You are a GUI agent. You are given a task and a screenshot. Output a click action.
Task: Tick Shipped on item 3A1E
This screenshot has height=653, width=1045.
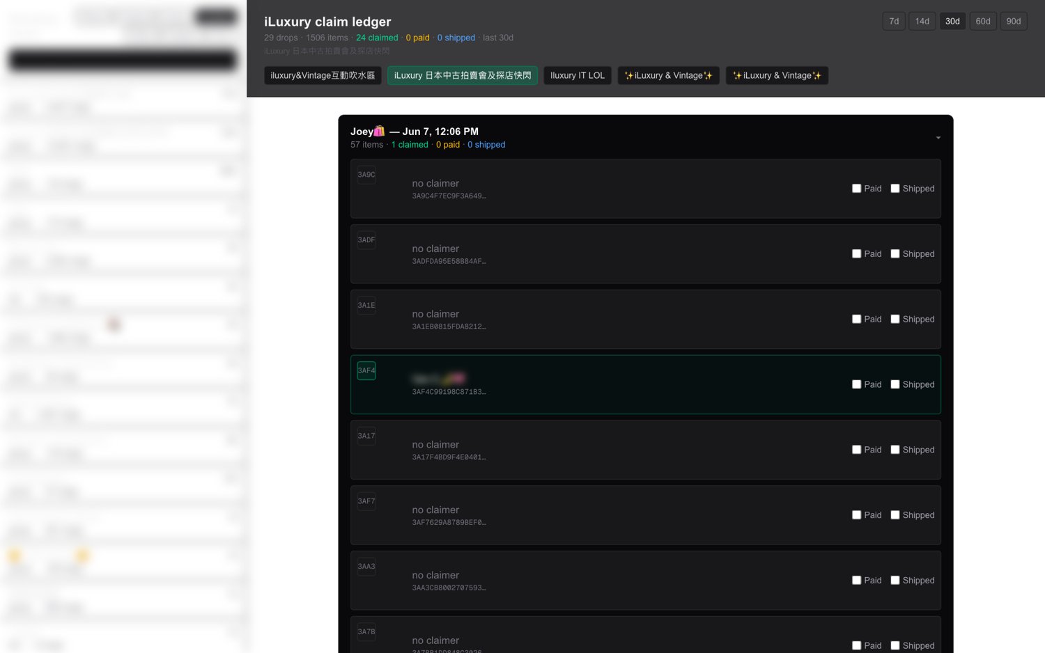tap(895, 319)
